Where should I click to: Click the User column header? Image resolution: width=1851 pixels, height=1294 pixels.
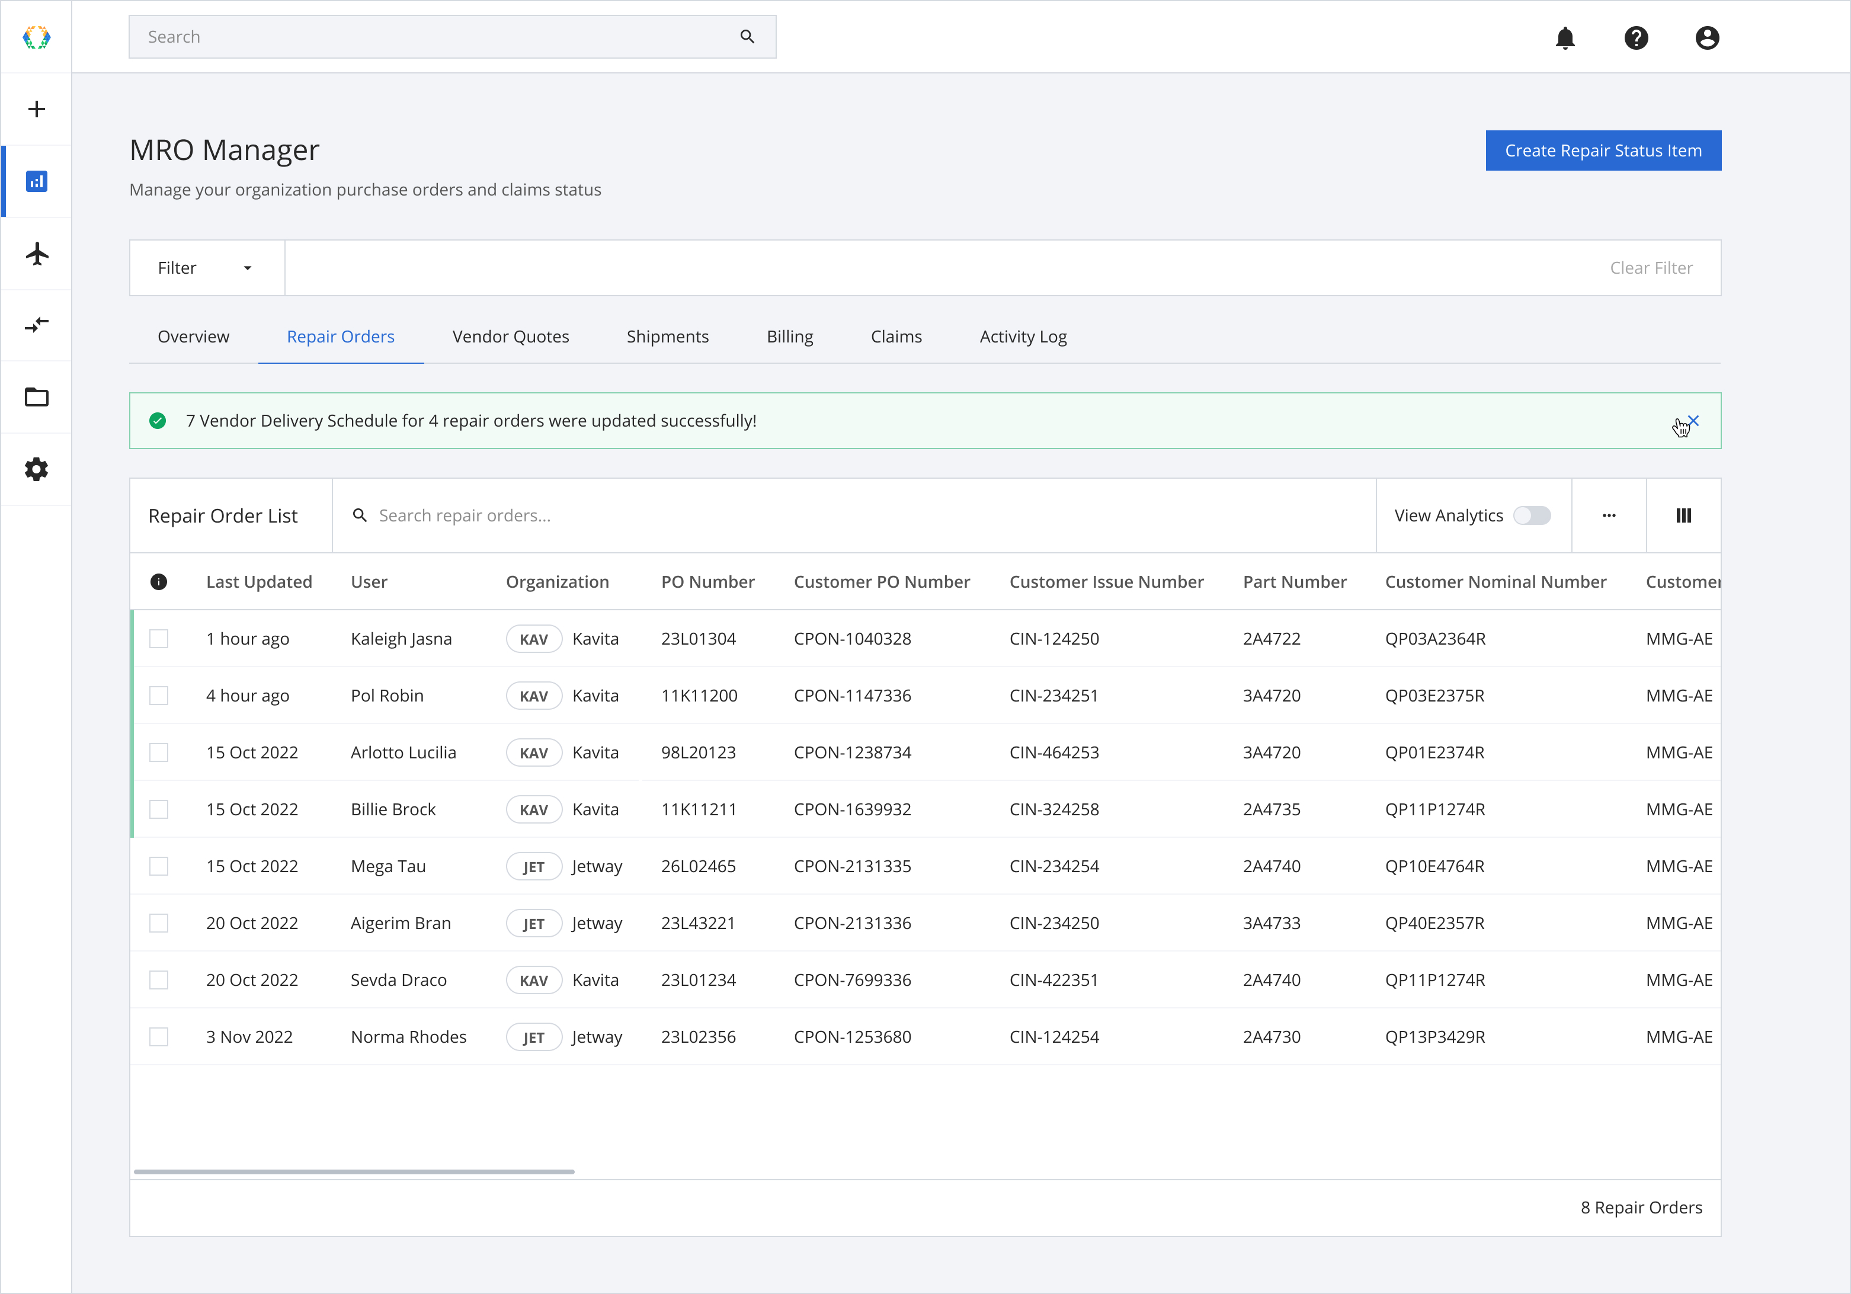[369, 582]
